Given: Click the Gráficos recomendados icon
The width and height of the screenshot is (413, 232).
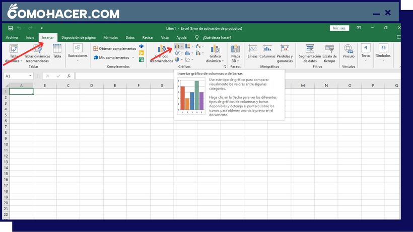Looking at the screenshot, I should point(161,51).
